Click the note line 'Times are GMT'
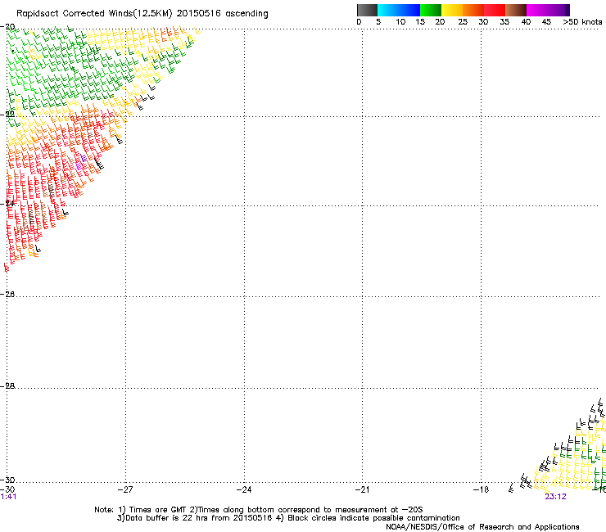The height and width of the screenshot is (532, 606). 158,510
